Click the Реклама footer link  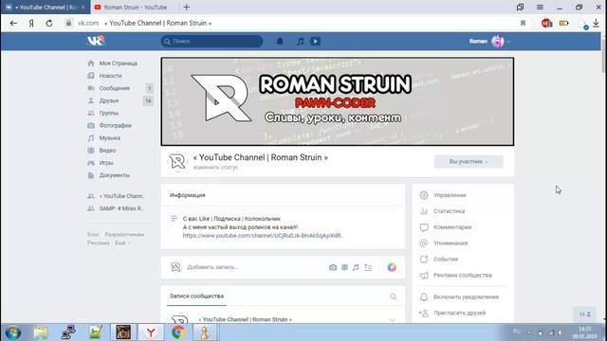pyautogui.click(x=99, y=242)
